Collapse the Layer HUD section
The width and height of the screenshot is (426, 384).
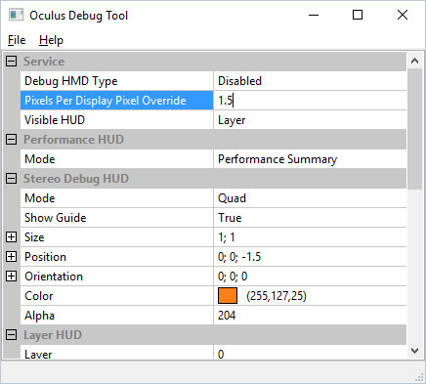(x=11, y=335)
